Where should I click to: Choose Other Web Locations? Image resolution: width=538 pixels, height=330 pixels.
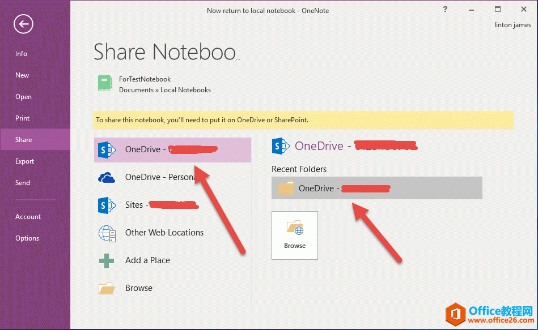(x=172, y=233)
